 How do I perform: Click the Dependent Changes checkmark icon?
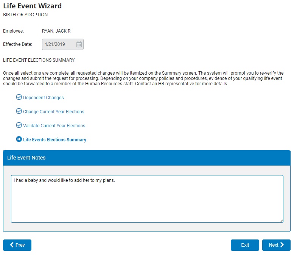[19, 97]
